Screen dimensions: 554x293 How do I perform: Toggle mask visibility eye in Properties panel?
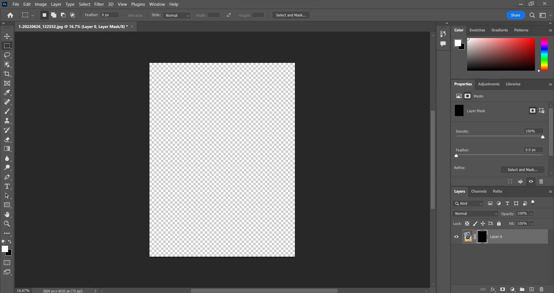click(x=531, y=181)
